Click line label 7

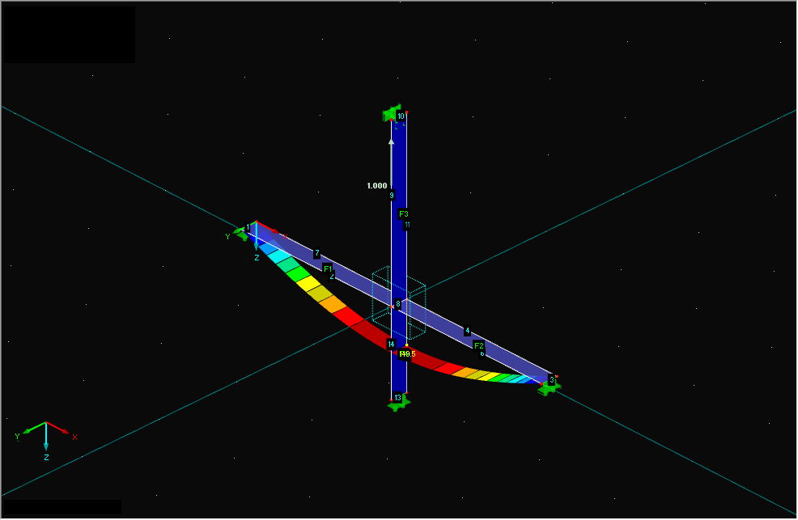coord(317,252)
